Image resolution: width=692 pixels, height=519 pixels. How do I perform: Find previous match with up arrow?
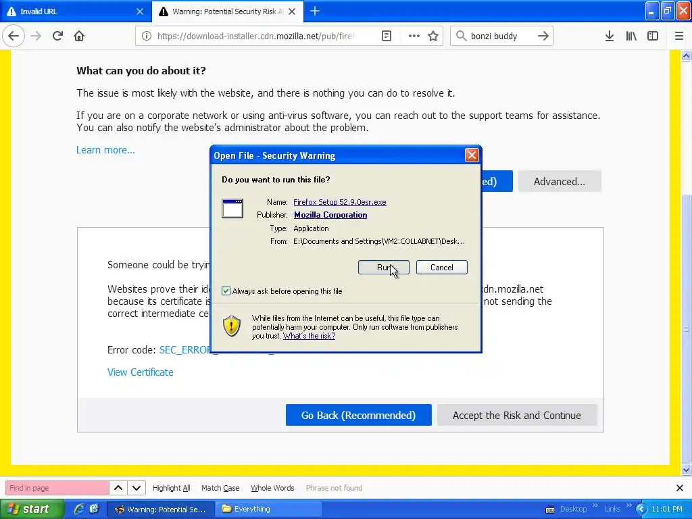[x=118, y=488]
